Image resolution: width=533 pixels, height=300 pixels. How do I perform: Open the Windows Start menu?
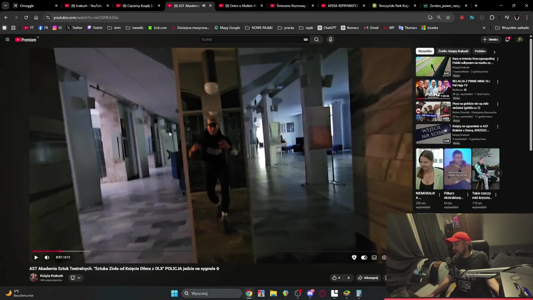pos(174,293)
